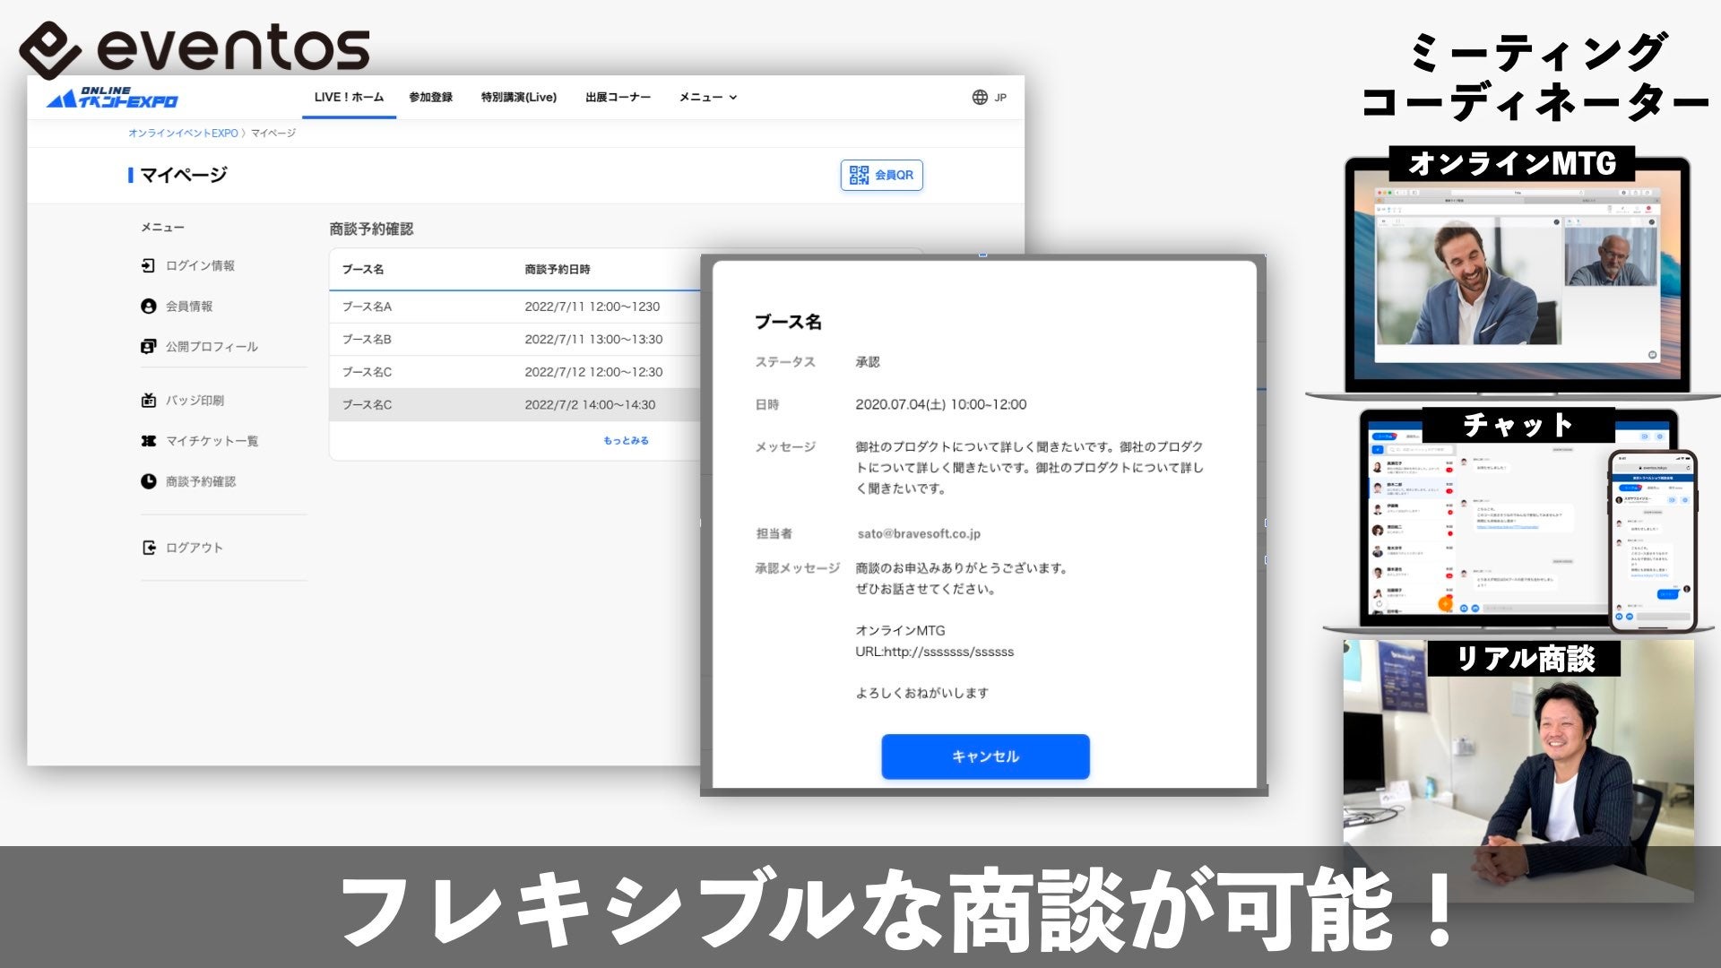Click the マイチケット一覧 ticket icon
This screenshot has height=968, width=1721.
tap(149, 440)
